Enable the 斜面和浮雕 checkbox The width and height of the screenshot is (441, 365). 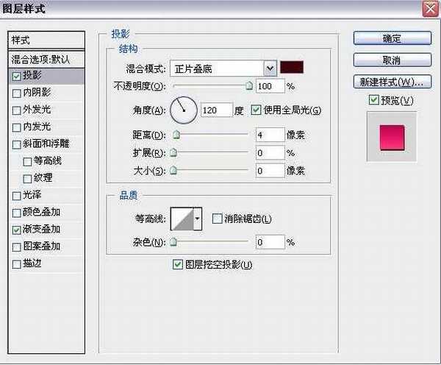coord(17,144)
